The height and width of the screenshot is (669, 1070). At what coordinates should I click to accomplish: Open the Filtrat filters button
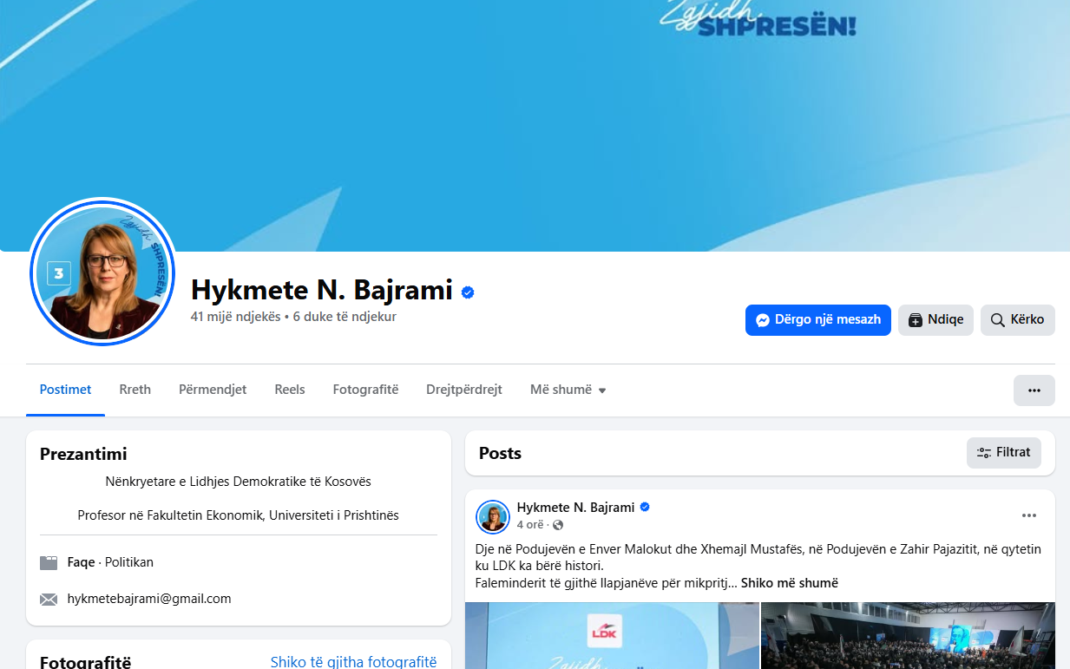click(1003, 452)
